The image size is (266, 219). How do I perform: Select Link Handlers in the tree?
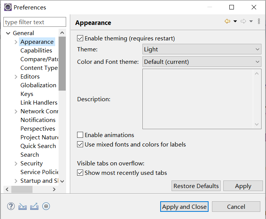tap(39, 103)
